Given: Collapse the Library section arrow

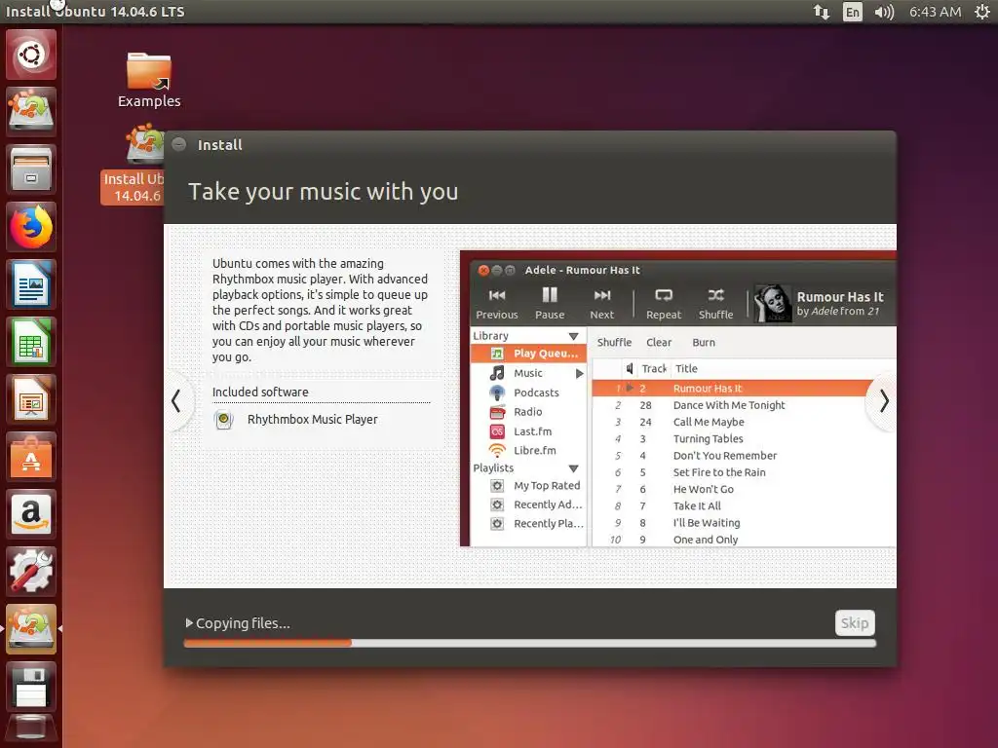Looking at the screenshot, I should [573, 336].
